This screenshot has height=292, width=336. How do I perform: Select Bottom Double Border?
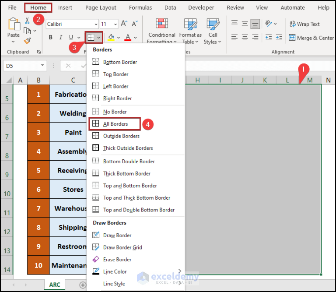(x=136, y=162)
